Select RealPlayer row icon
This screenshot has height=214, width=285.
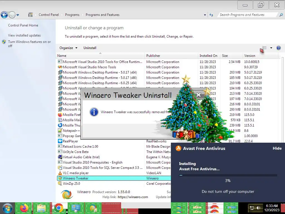coord(60,141)
